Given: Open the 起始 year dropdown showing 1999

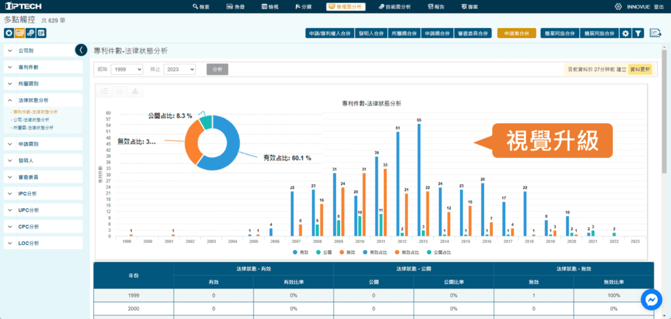Looking at the screenshot, I should pyautogui.click(x=126, y=69).
